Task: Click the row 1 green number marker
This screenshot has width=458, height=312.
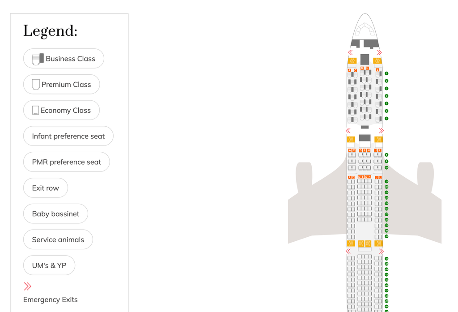Action: click(386, 73)
